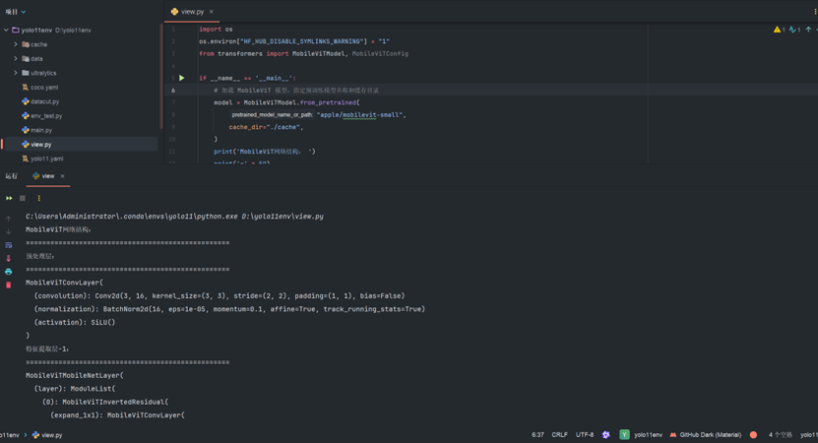Open cursor position 6:37 go-to-line
This screenshot has height=443, width=818.
[x=537, y=435]
